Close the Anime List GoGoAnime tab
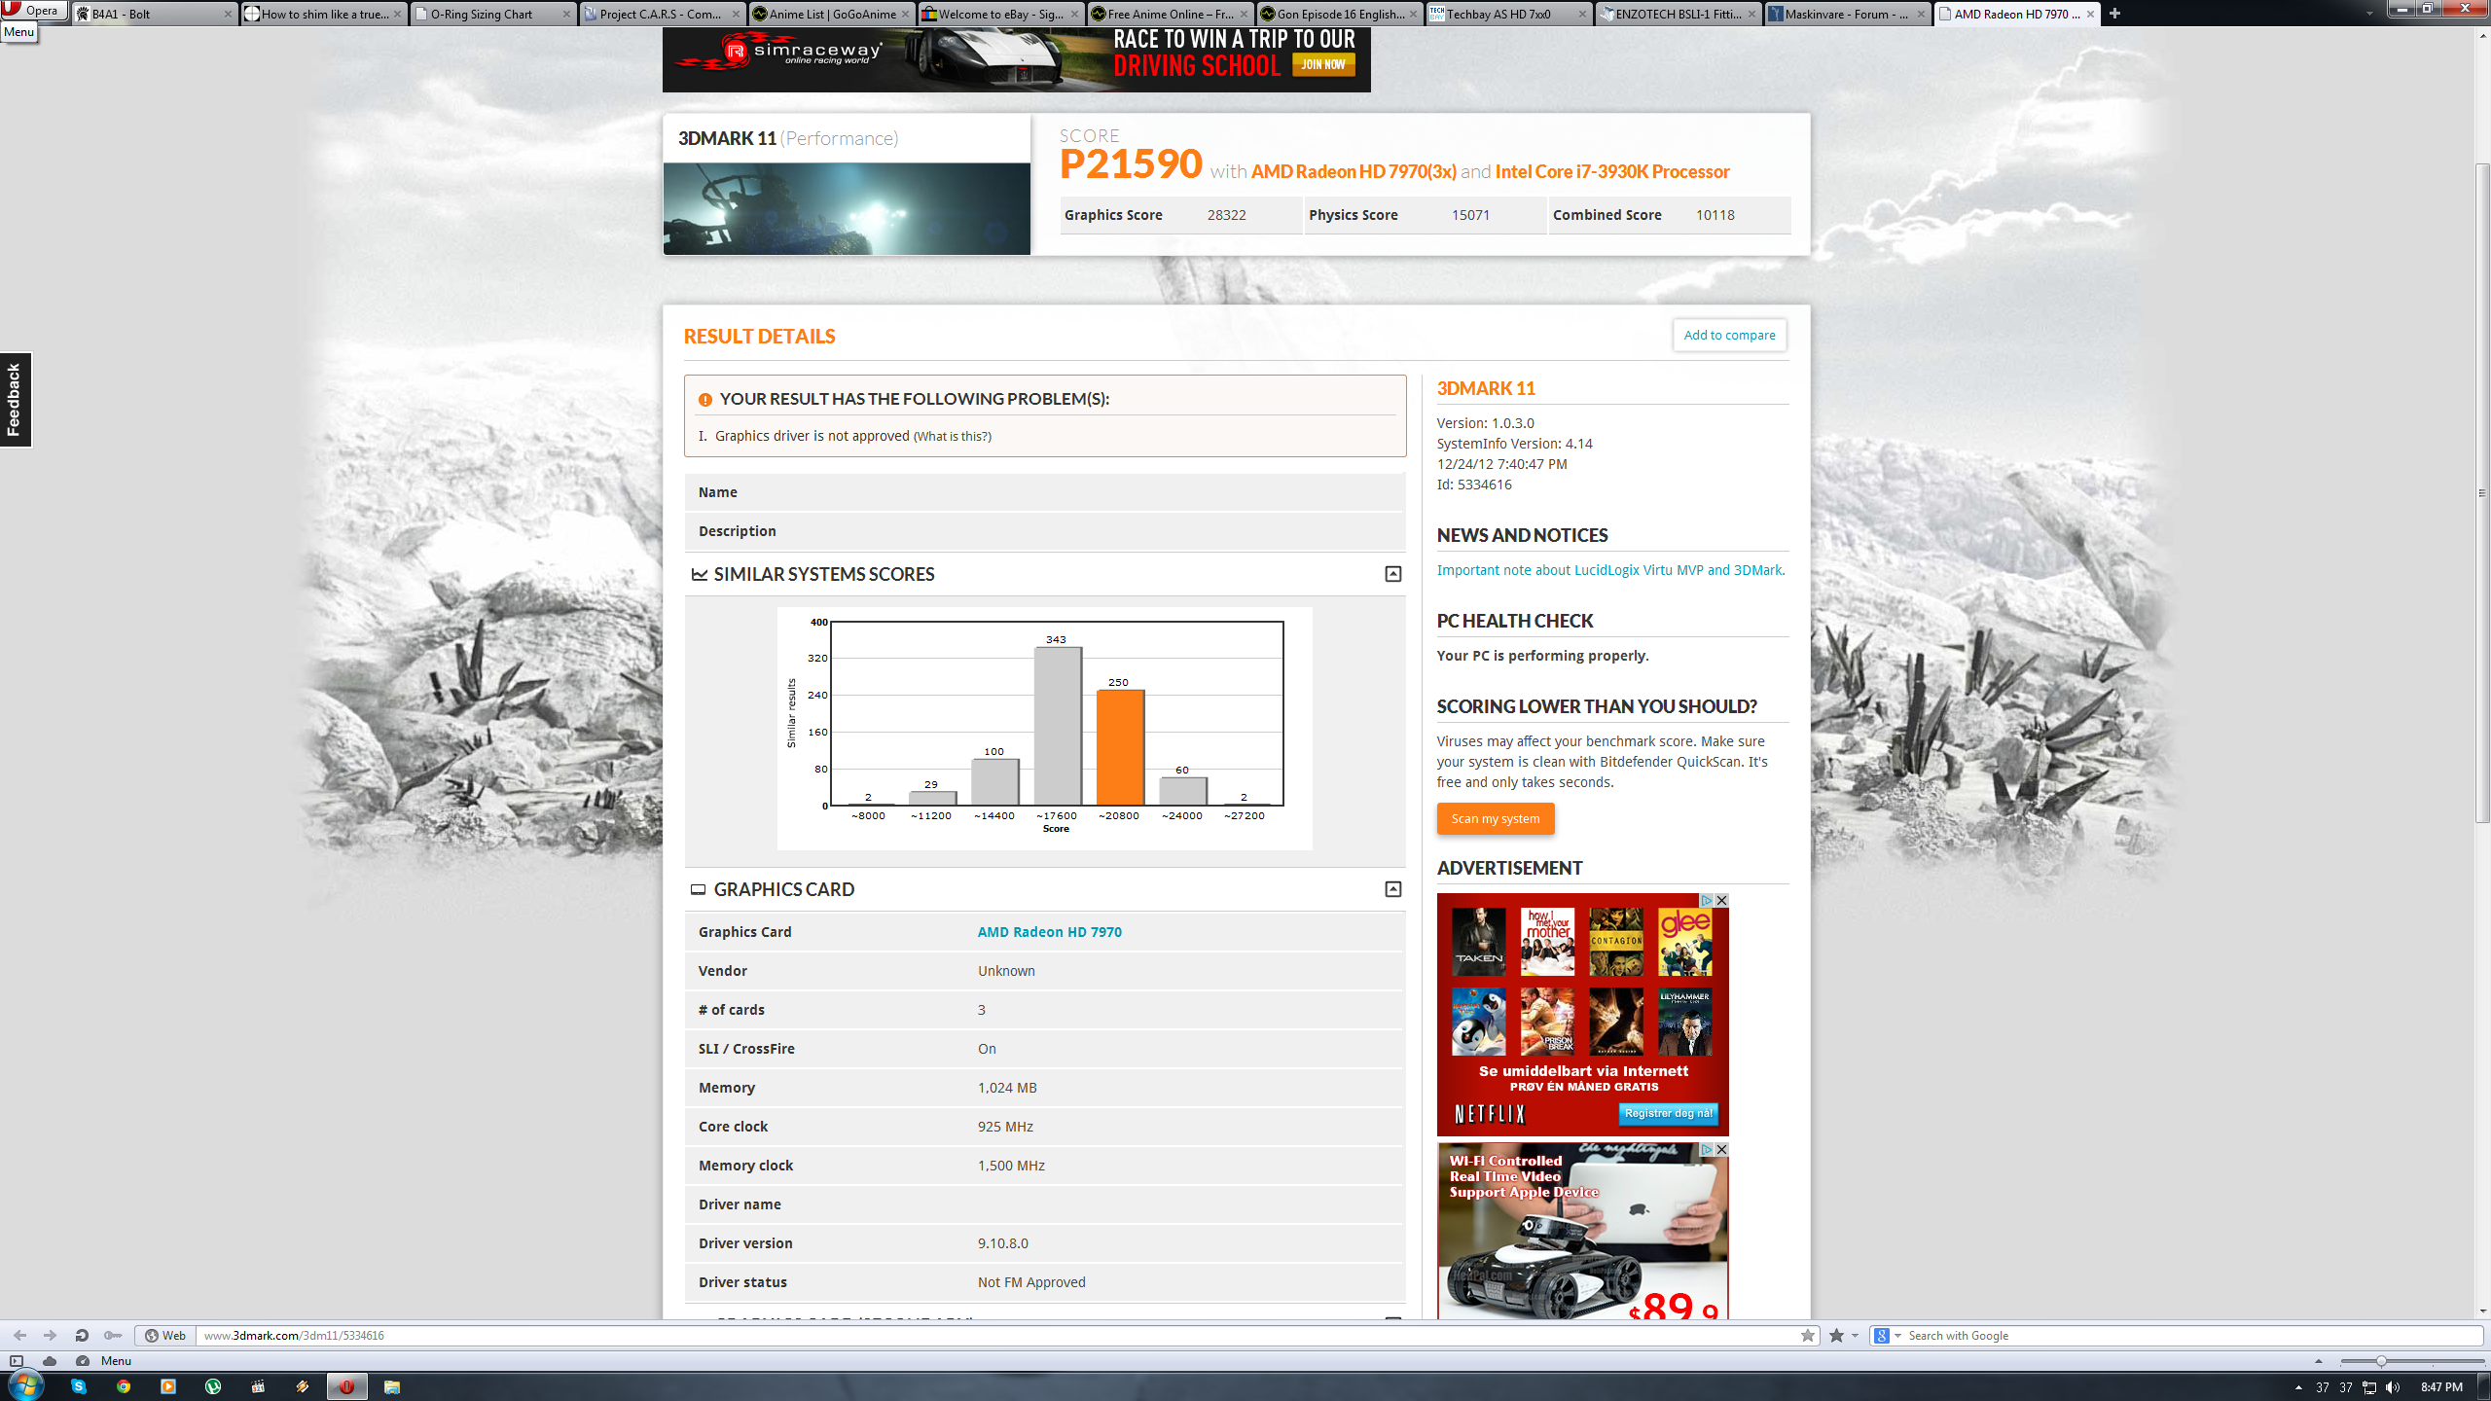The image size is (2491, 1401). (905, 14)
